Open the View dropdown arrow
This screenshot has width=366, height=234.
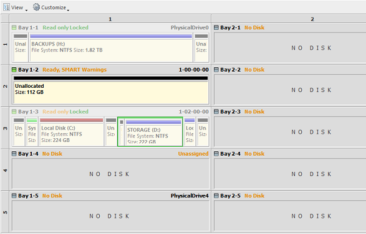[26, 10]
